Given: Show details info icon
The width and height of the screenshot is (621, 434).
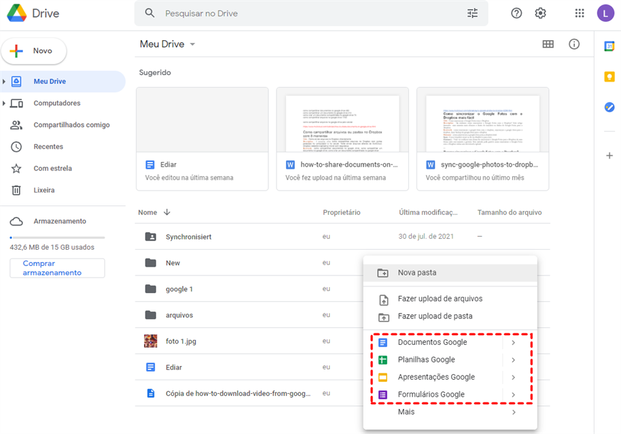Looking at the screenshot, I should tap(574, 44).
